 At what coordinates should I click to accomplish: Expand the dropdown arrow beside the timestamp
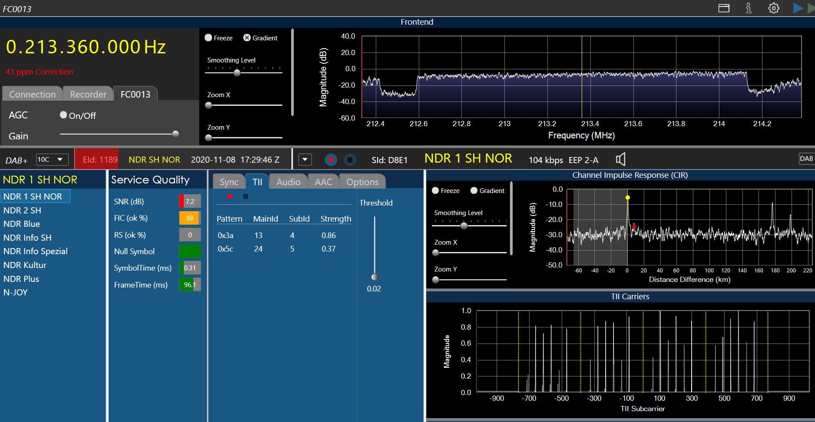pyautogui.click(x=305, y=160)
